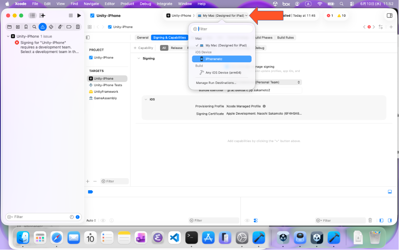Toggle show only errors filter
The width and height of the screenshot is (399, 250).
(77, 217)
